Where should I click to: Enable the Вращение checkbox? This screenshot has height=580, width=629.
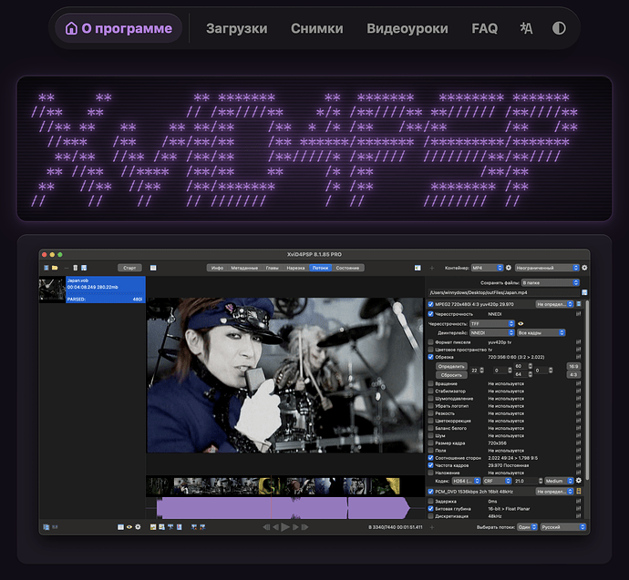[431, 383]
